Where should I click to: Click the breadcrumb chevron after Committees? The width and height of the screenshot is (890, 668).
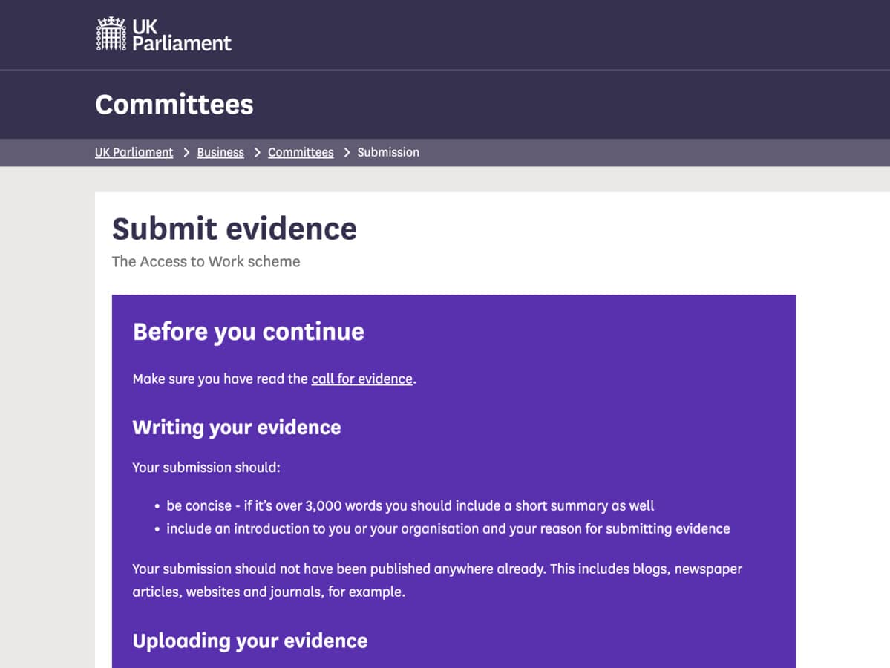(x=345, y=152)
